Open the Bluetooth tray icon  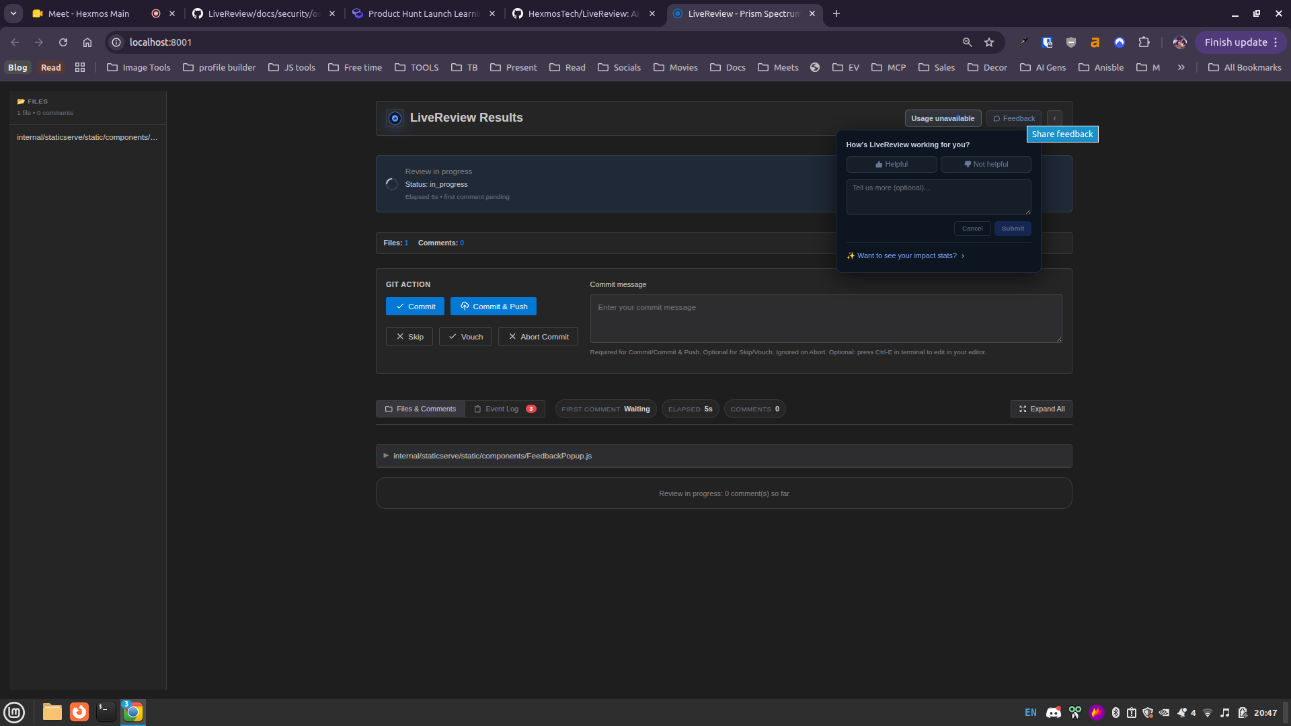[x=1116, y=713]
